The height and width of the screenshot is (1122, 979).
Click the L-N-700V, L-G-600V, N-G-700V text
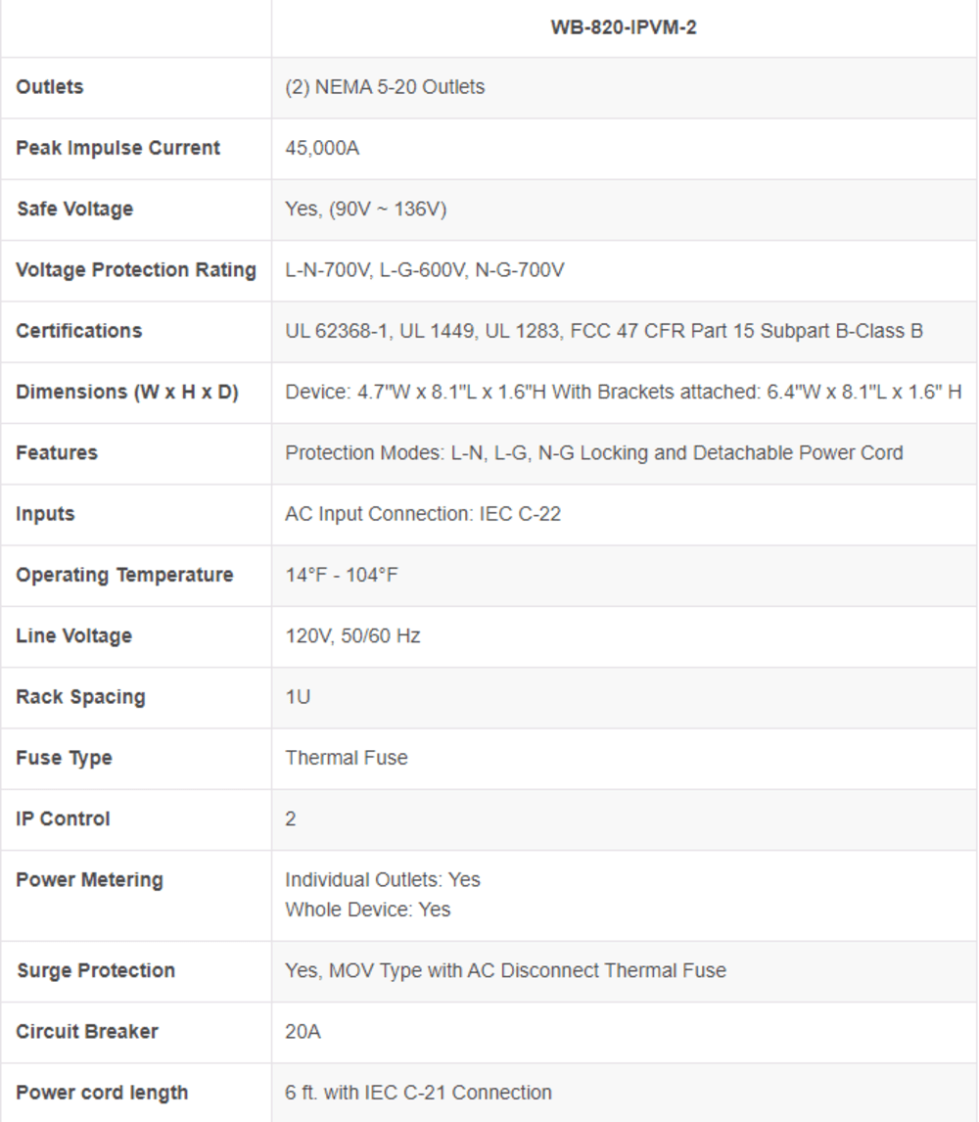point(424,270)
